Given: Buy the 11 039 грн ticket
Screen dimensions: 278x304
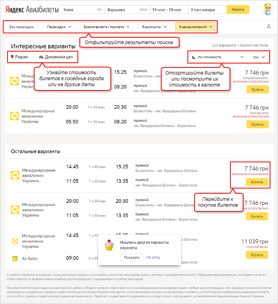Looking at the screenshot, I should tap(257, 255).
